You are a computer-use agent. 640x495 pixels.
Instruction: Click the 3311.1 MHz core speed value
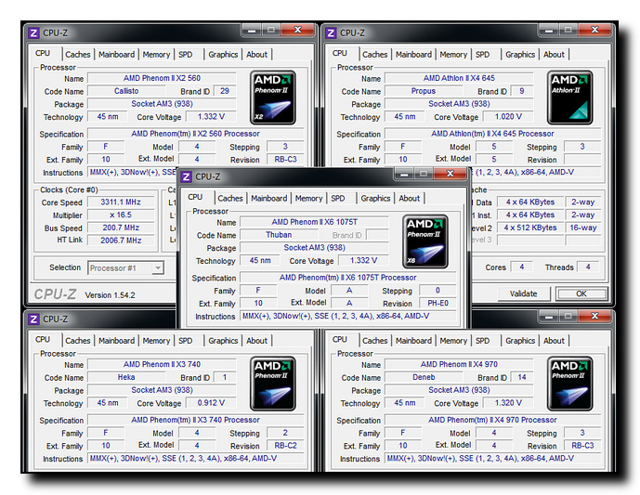(x=121, y=202)
